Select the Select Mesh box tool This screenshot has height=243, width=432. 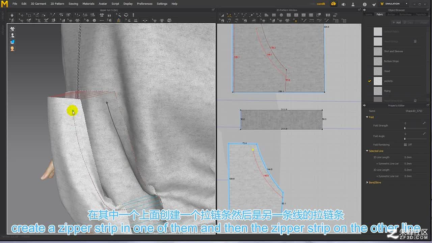(29, 15)
